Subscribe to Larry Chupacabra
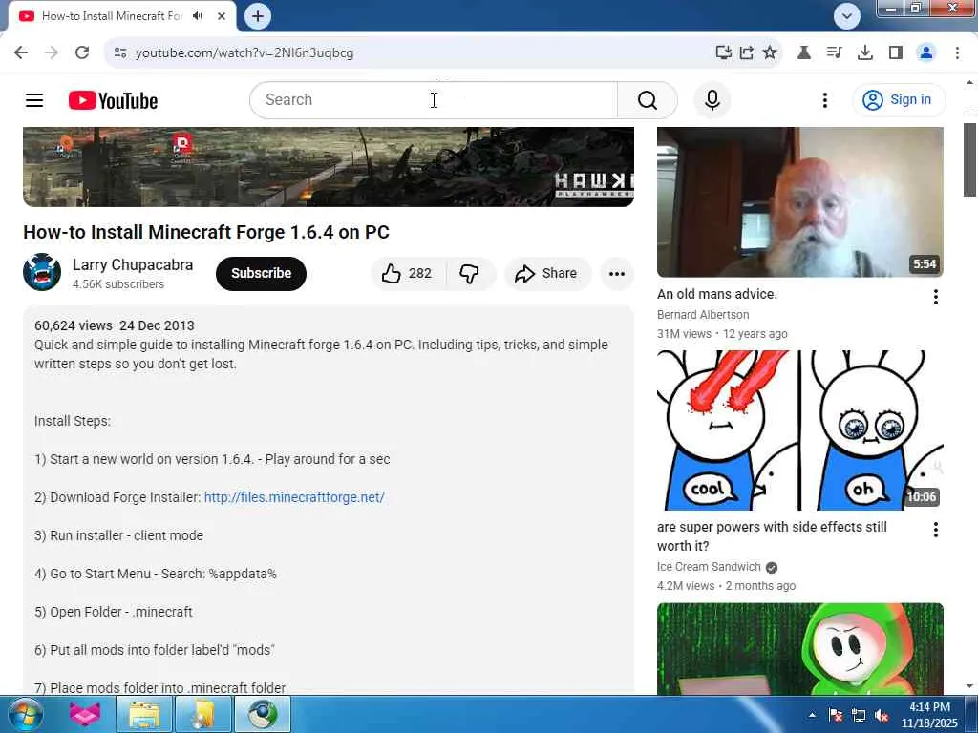978x733 pixels. [261, 273]
